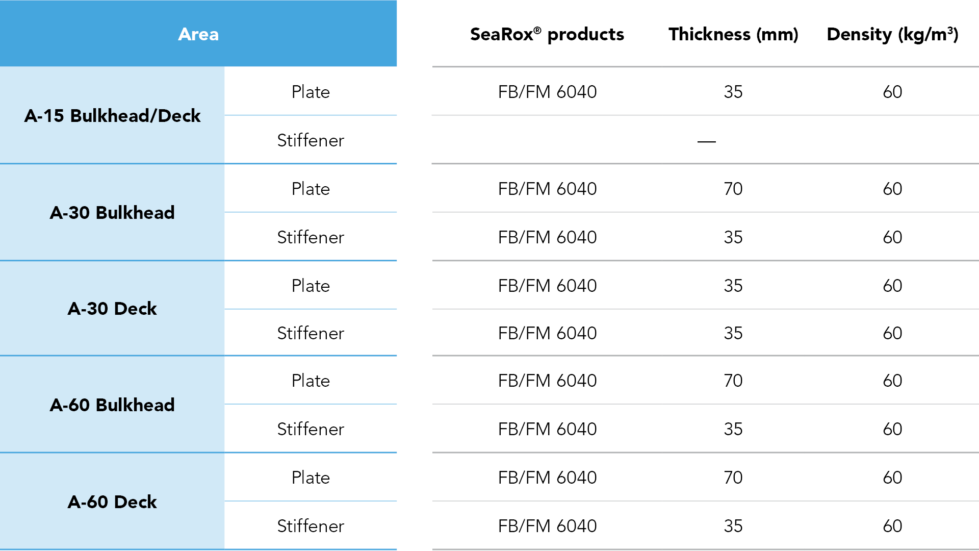Screen dimensions: 979x551
Task: Click FB/FM 6040 in A-60 Deck Plate row
Action: 547,478
